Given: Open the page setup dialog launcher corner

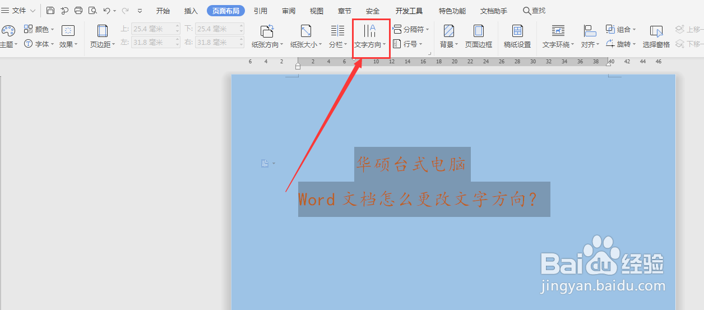Looking at the screenshot, I should tap(429, 53).
